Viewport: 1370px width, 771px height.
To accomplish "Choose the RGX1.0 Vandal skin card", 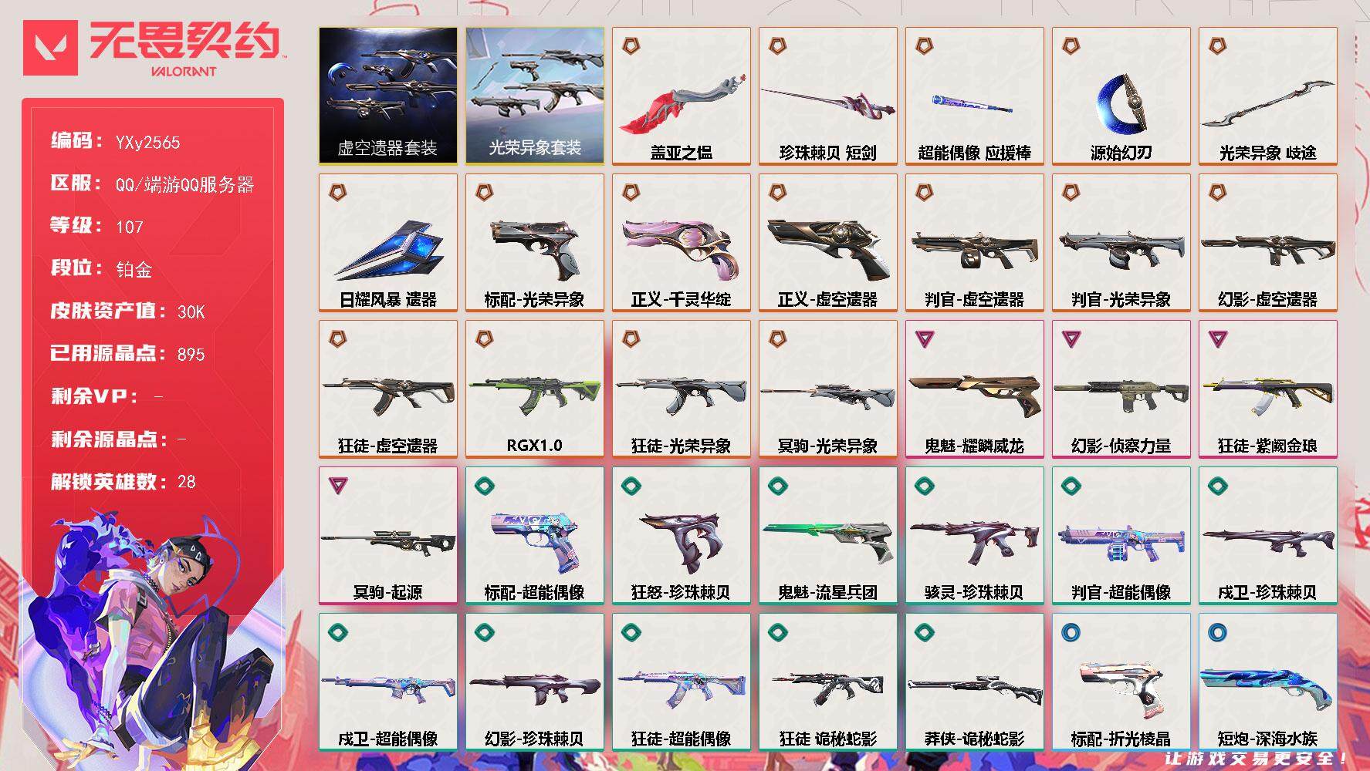I will 534,389.
